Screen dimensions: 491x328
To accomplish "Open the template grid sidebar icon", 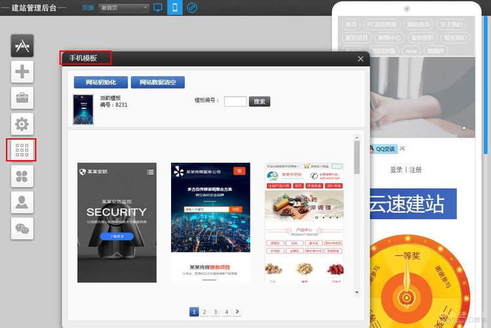I will [22, 150].
